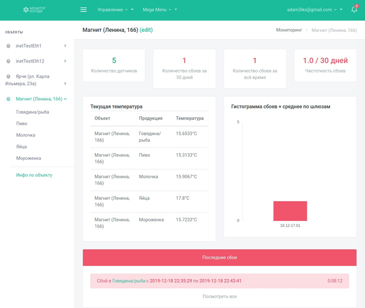Click the red histogram bar 18.12-17.01
The height and width of the screenshot is (308, 365).
click(290, 211)
